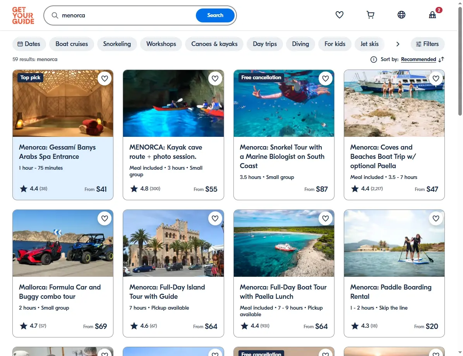Click the info icon beside Sort by

374,60
